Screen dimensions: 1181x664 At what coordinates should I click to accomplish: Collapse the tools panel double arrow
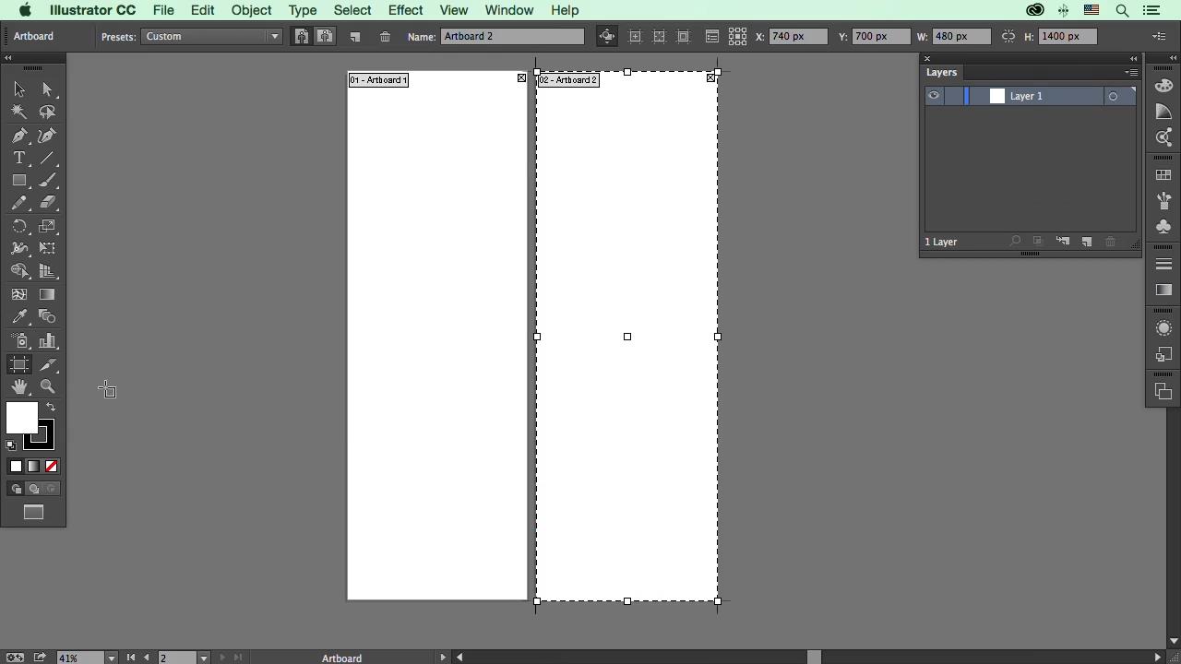click(x=7, y=58)
